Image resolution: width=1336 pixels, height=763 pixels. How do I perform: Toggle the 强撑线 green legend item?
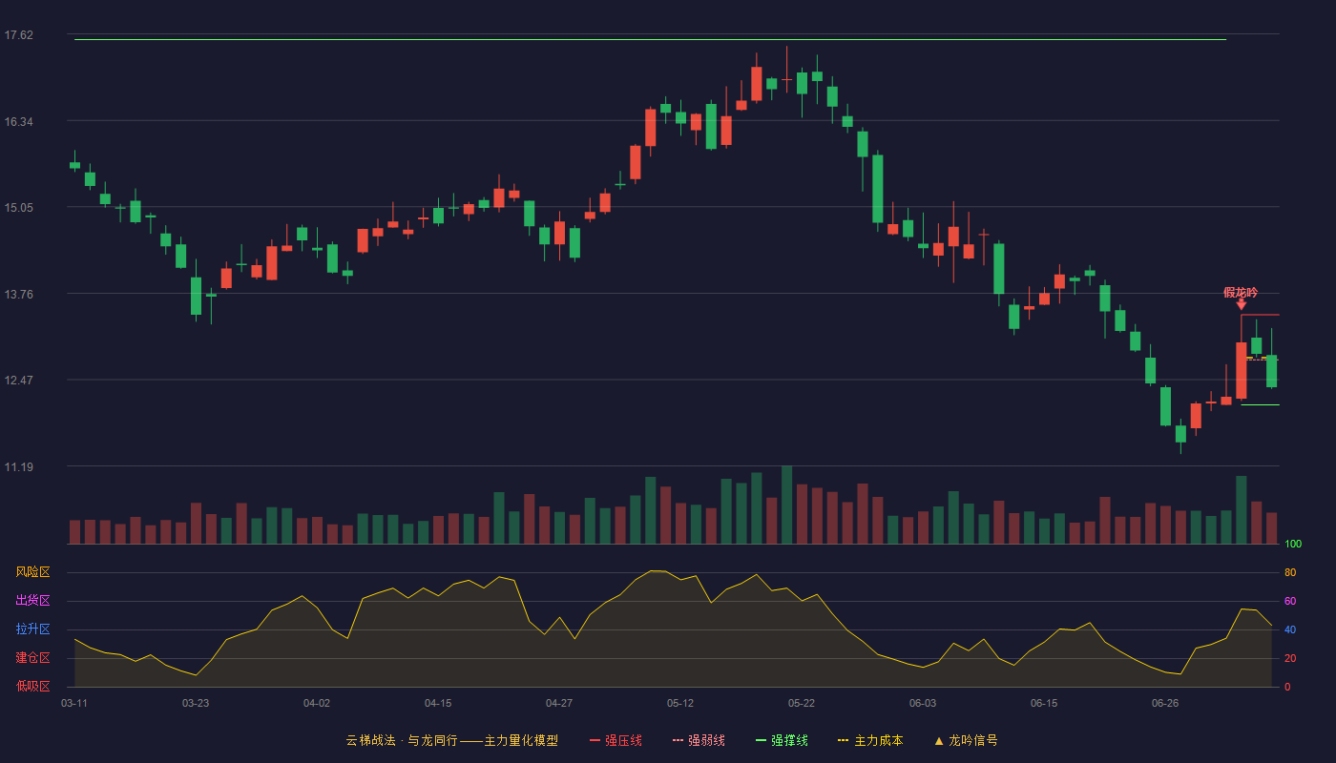pyautogui.click(x=782, y=740)
